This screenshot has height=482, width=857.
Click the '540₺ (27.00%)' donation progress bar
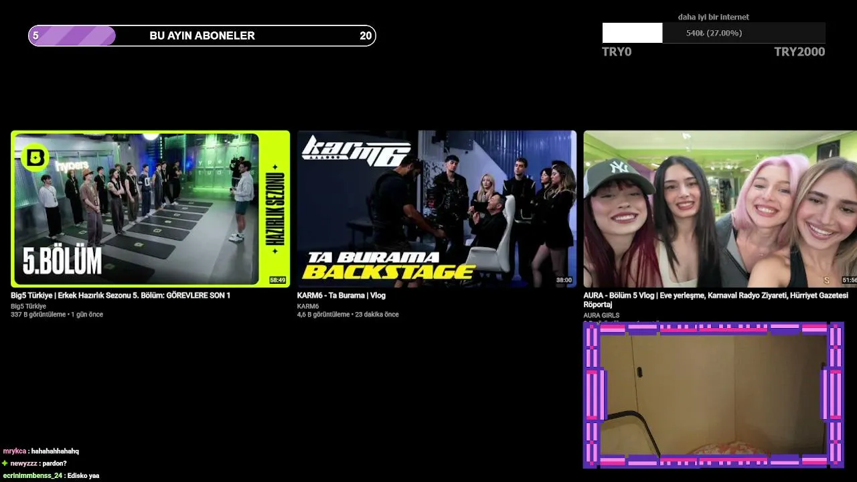(x=714, y=33)
